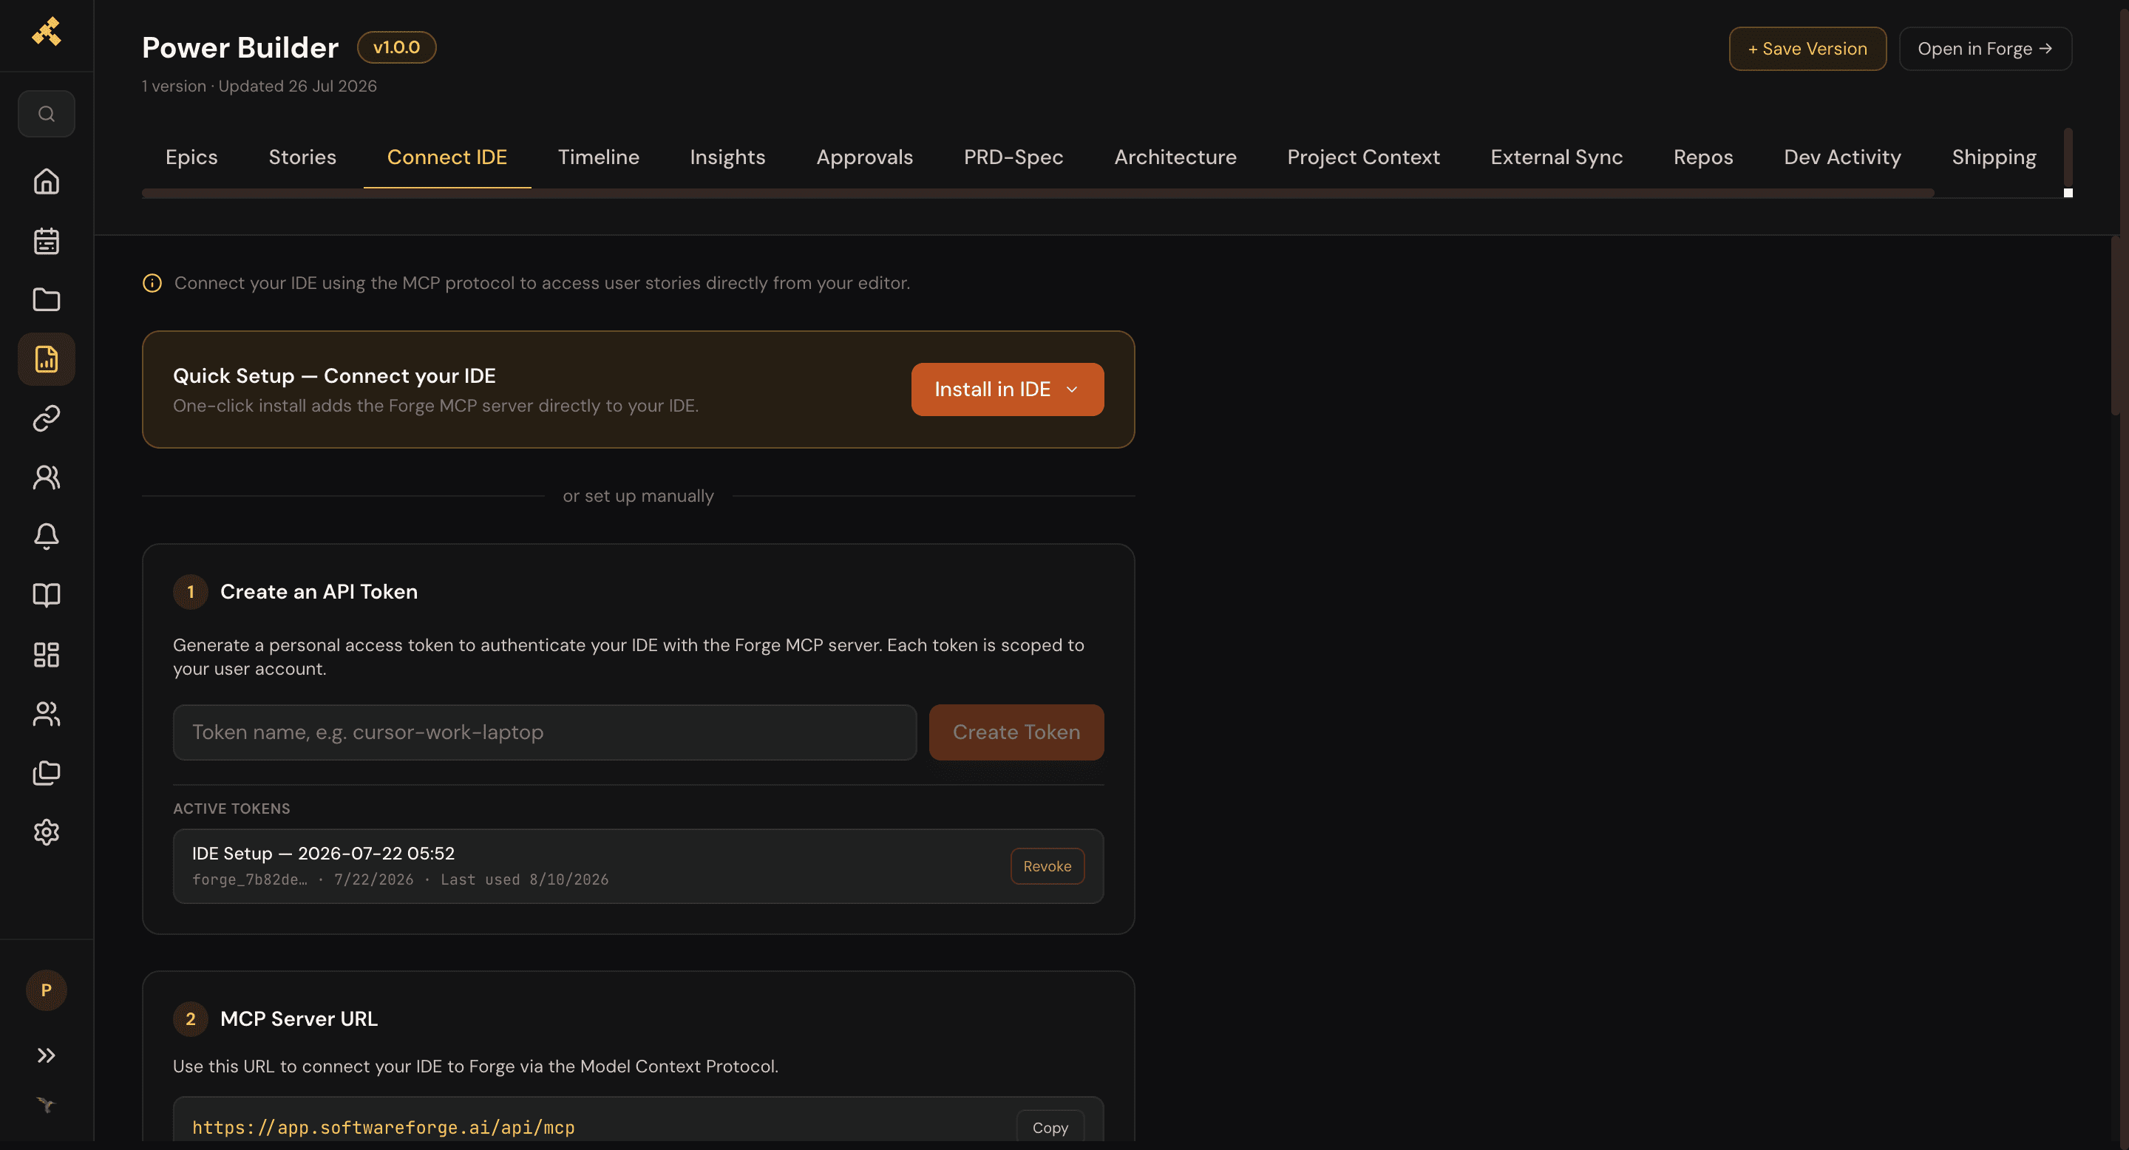Screen dimensions: 2129x1150
Task: Click the Forge logo icon
Action: 47,31
